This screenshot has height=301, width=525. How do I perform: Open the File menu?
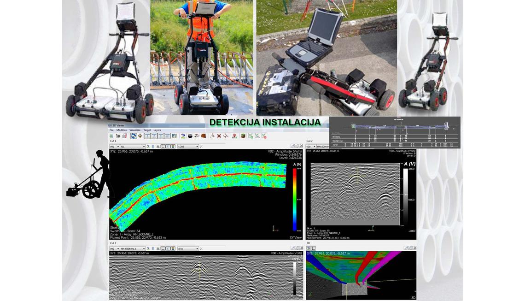coord(111,130)
